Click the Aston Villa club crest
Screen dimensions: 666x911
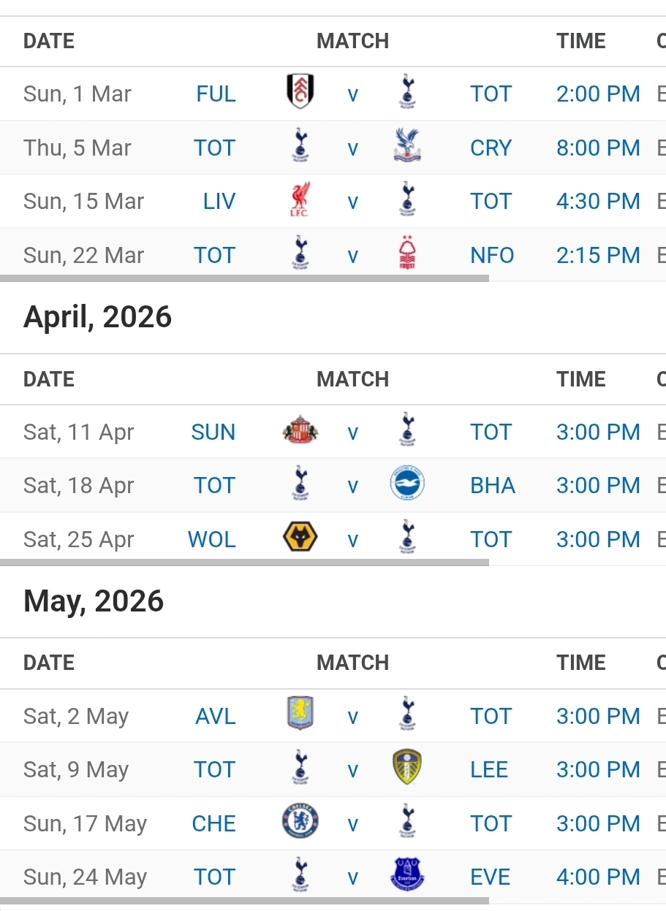pyautogui.click(x=300, y=715)
